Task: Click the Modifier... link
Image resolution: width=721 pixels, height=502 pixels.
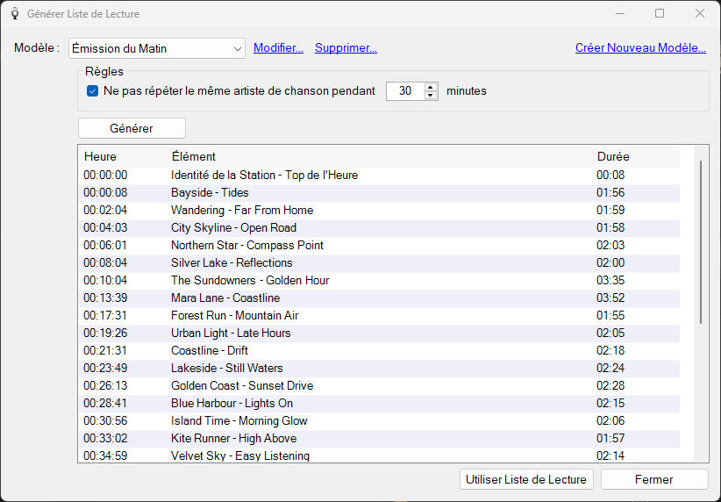Action: pyautogui.click(x=278, y=48)
